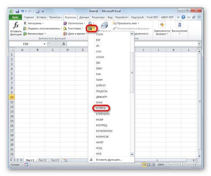
Task: Click the function list scrollbar thumb
Action: click(132, 73)
